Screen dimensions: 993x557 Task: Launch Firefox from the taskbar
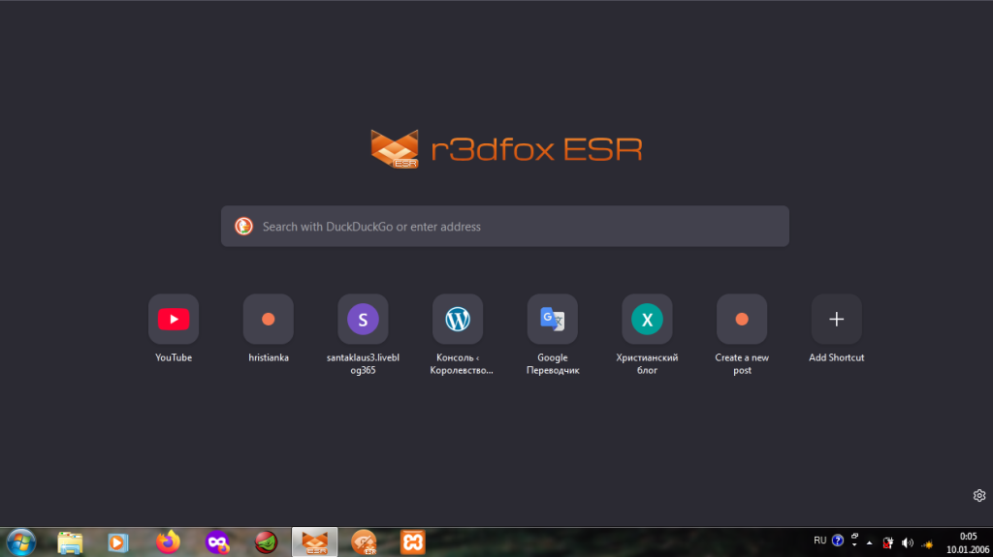coord(168,542)
